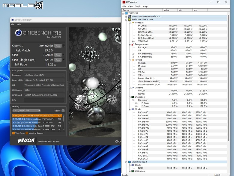This screenshot has width=234, height=176.
Task: Click the Currents waveform icon
Action: click(x=133, y=88)
